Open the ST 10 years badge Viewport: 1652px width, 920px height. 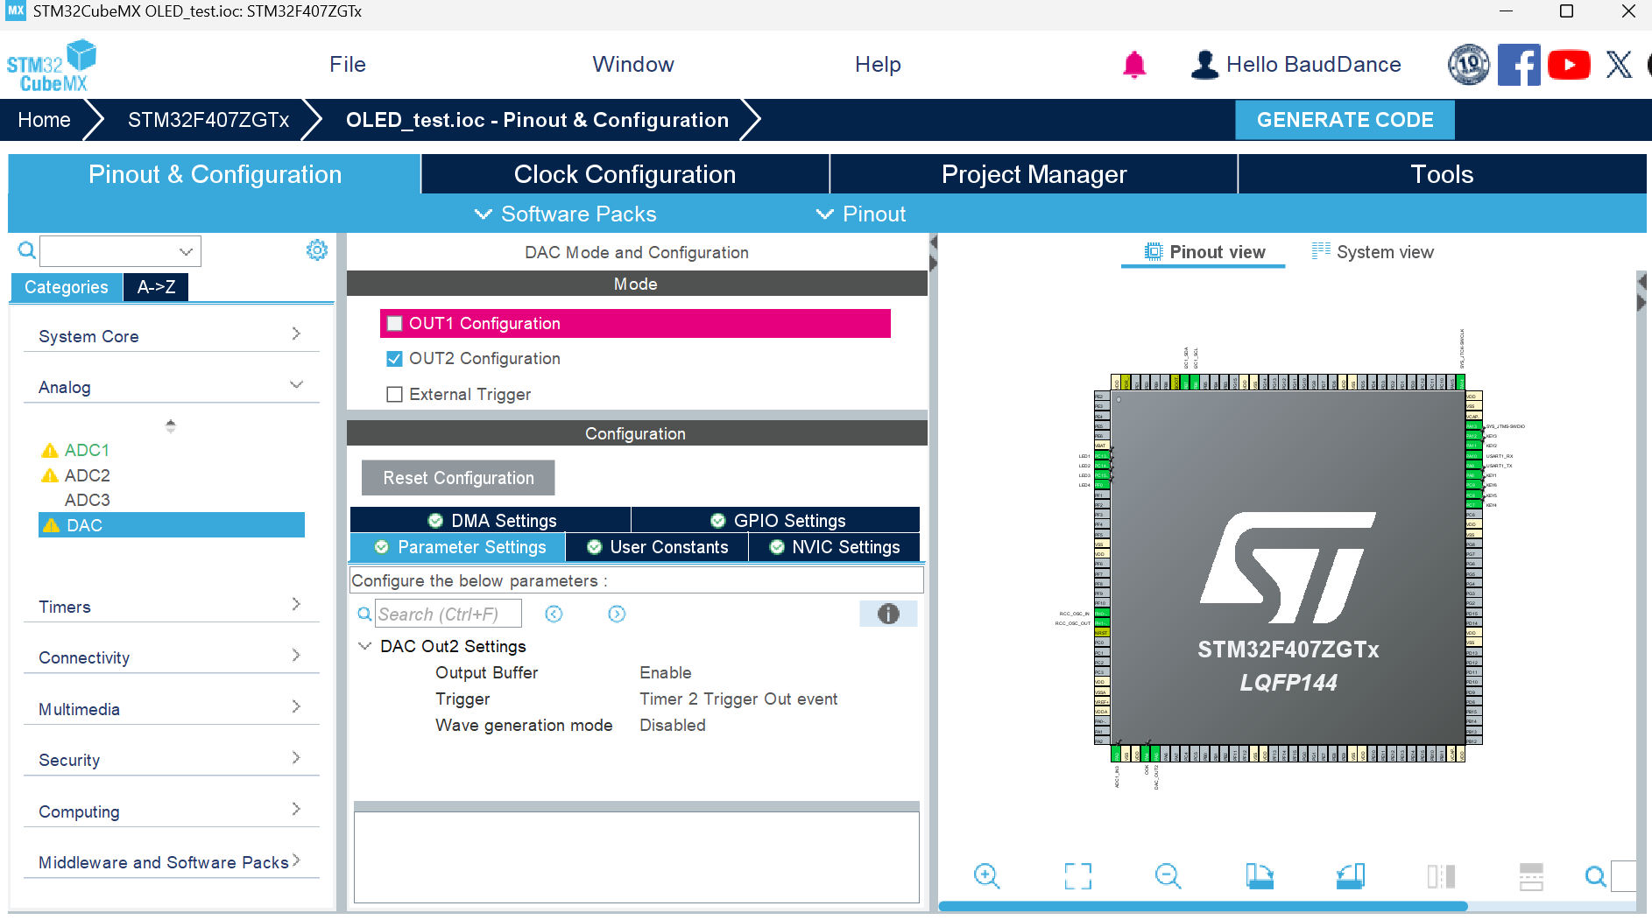(x=1469, y=65)
